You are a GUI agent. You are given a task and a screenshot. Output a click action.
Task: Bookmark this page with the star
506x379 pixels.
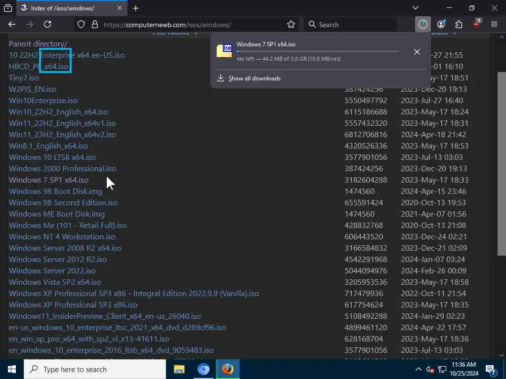(291, 25)
